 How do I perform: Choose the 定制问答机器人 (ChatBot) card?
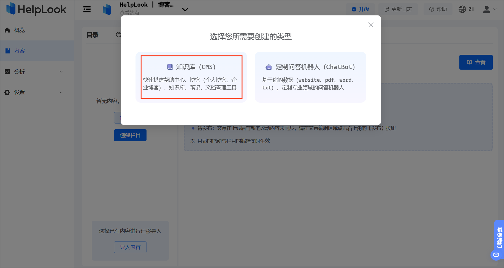pyautogui.click(x=310, y=77)
